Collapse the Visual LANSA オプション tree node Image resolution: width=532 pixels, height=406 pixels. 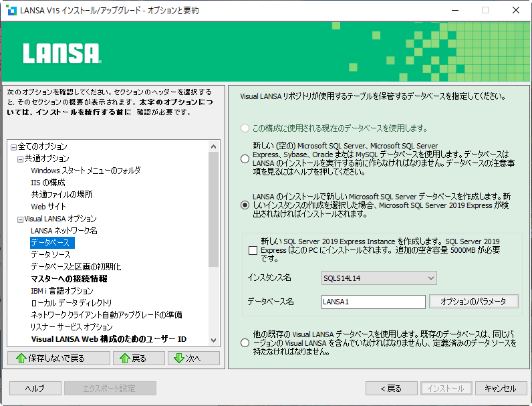pos(20,219)
